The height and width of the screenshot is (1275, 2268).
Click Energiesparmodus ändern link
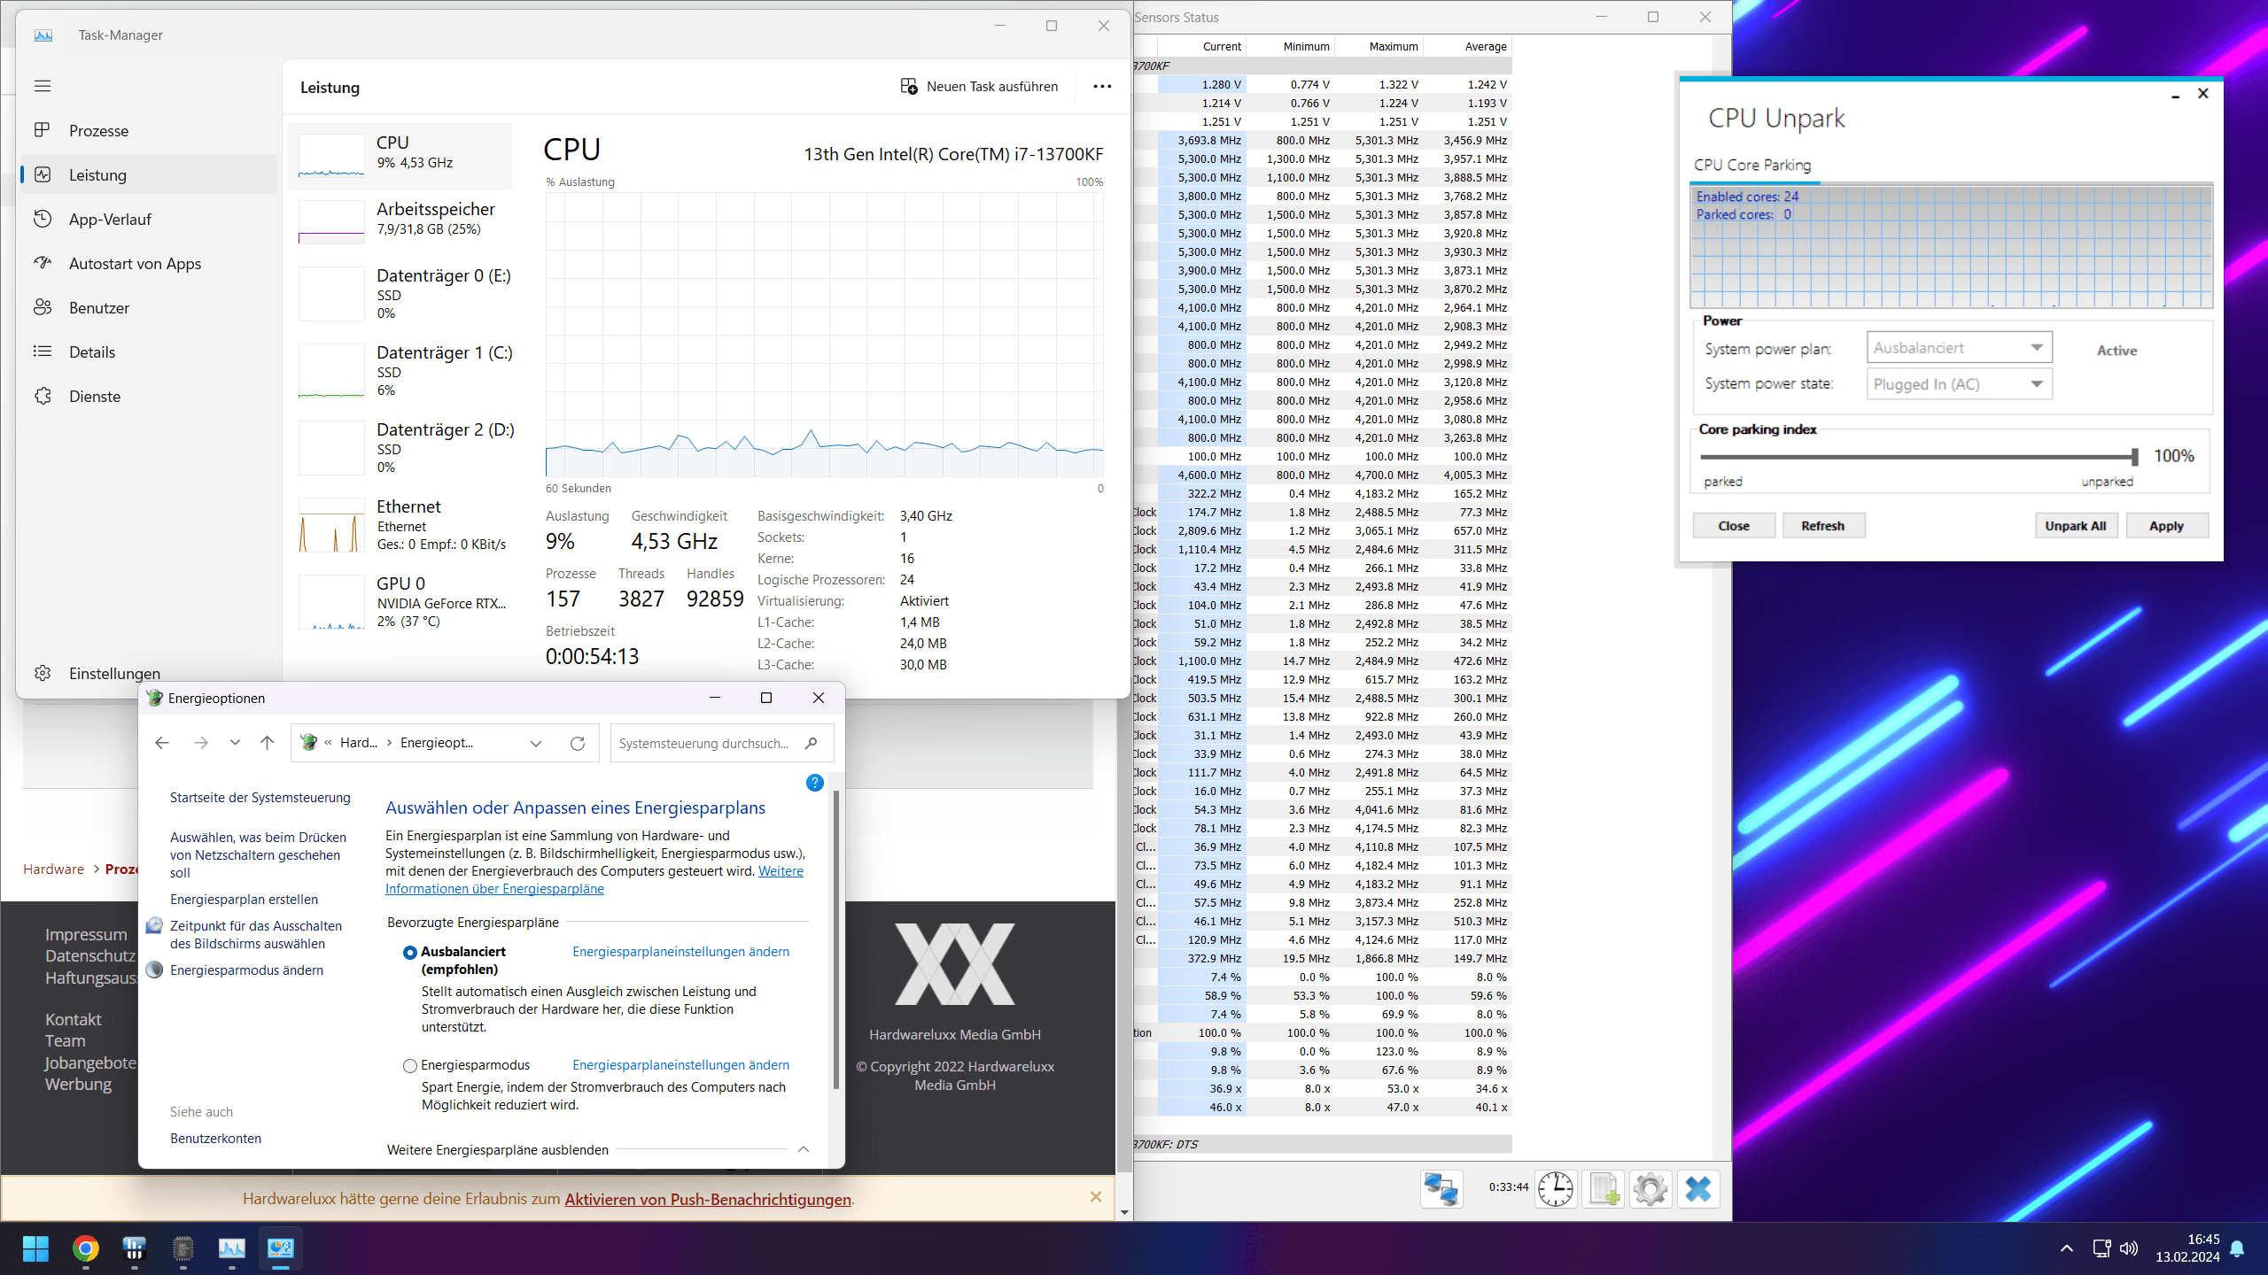tap(246, 970)
